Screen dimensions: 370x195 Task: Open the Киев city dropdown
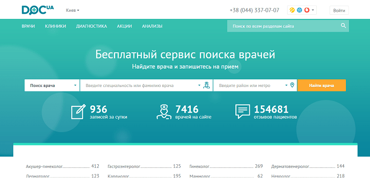pyautogui.click(x=73, y=10)
